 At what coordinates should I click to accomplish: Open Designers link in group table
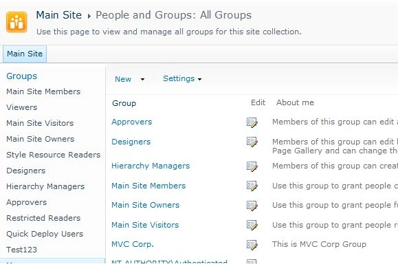tap(131, 142)
